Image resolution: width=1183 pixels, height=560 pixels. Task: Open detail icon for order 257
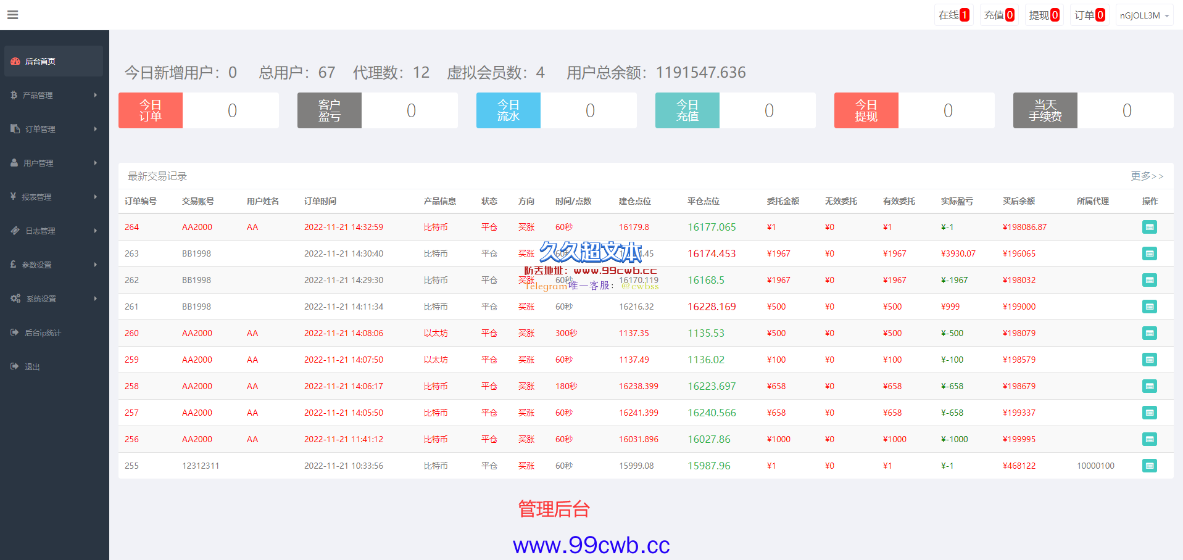coord(1149,413)
